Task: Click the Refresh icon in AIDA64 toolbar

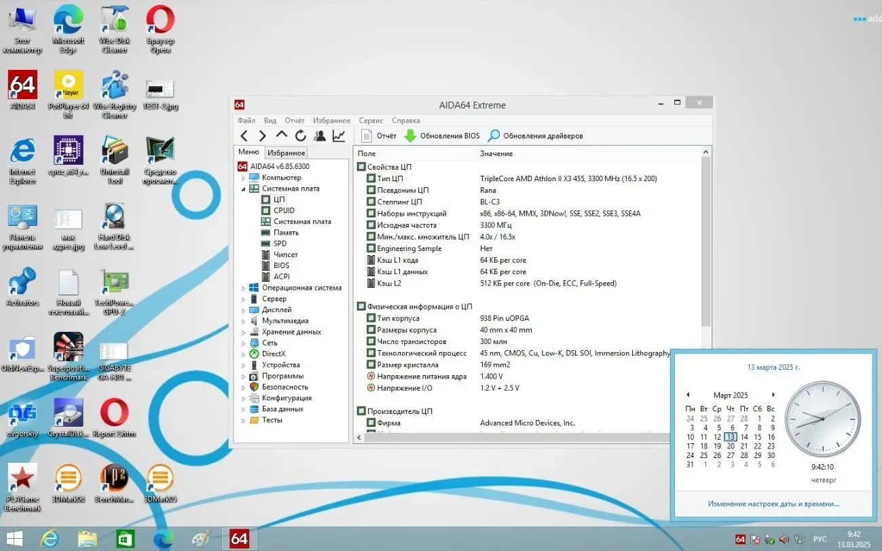Action: pos(301,135)
